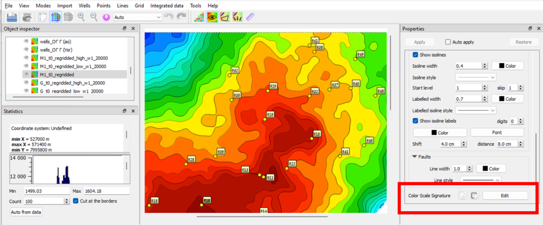
Task: Click Edit for Color Scale Signature
Action: (x=505, y=196)
